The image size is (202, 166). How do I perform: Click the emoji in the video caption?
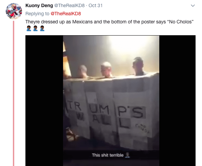pos(127,155)
